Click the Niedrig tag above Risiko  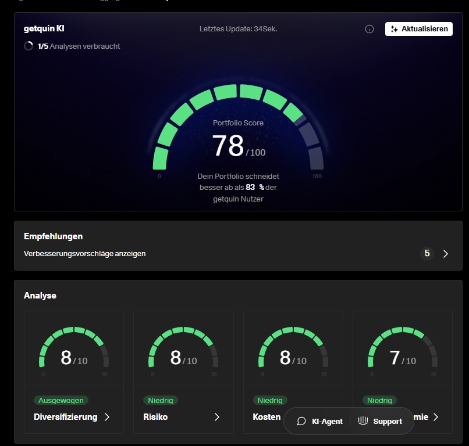(x=160, y=400)
